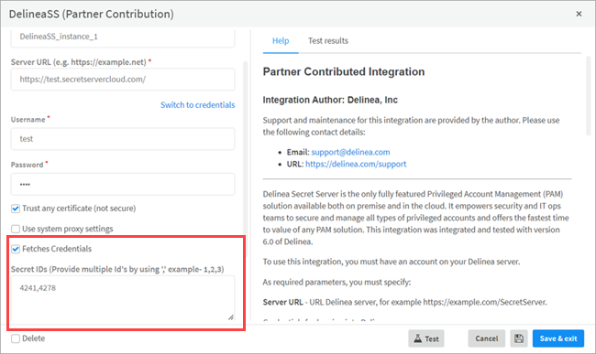Click the instance name field DelineaSS_instance_1
596x354 pixels.
coord(123,38)
